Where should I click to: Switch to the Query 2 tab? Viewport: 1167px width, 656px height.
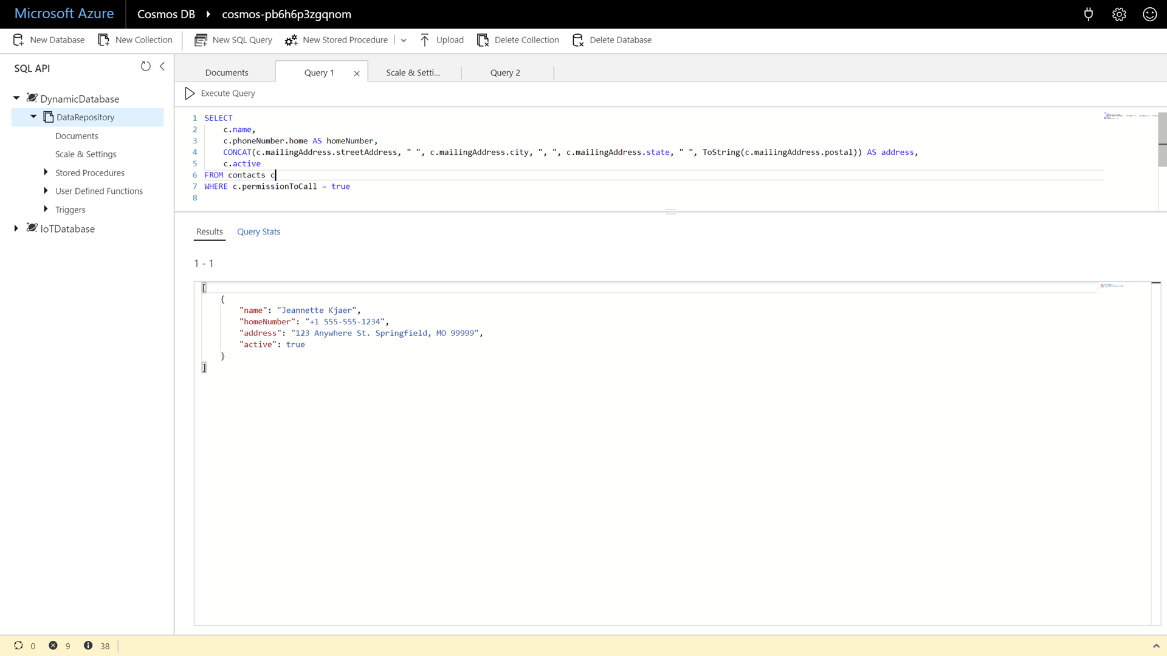pyautogui.click(x=505, y=73)
